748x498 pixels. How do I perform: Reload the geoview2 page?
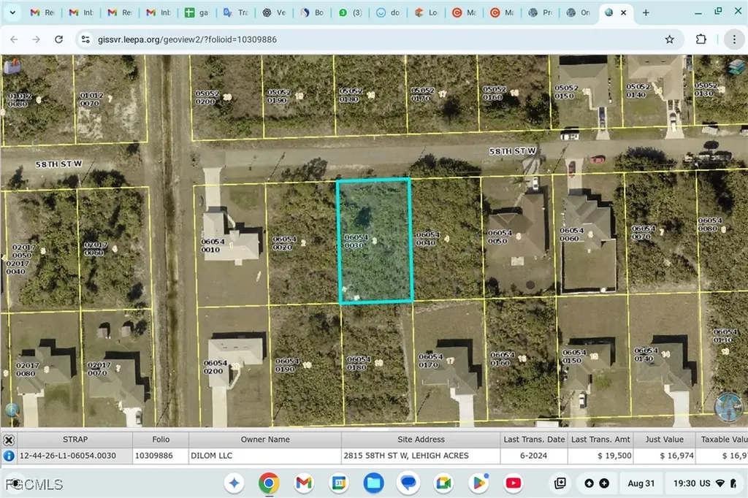(58, 39)
